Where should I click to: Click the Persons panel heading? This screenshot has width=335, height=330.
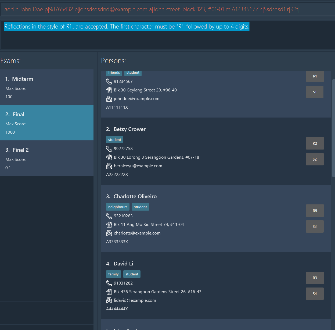pos(113,61)
